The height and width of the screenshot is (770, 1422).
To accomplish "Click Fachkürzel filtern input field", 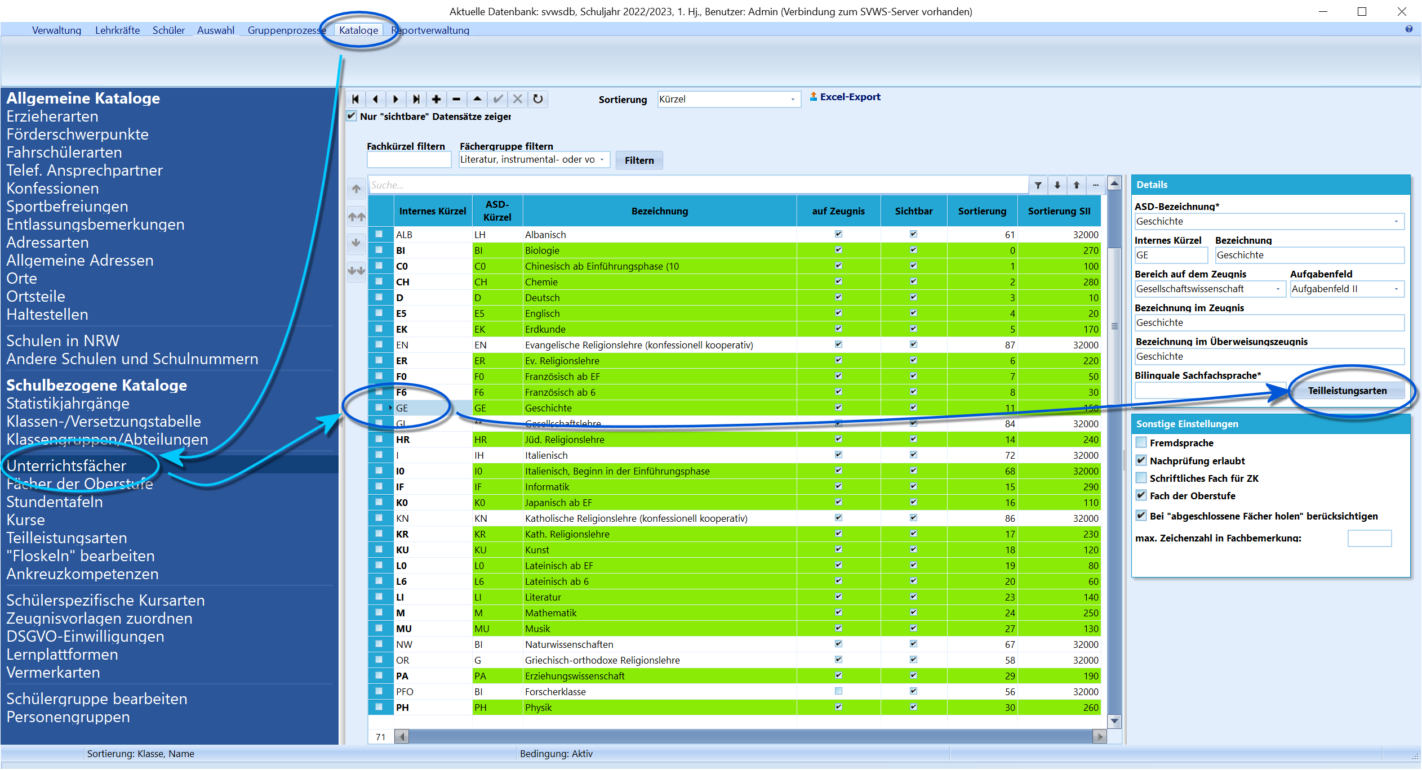I will click(x=409, y=160).
